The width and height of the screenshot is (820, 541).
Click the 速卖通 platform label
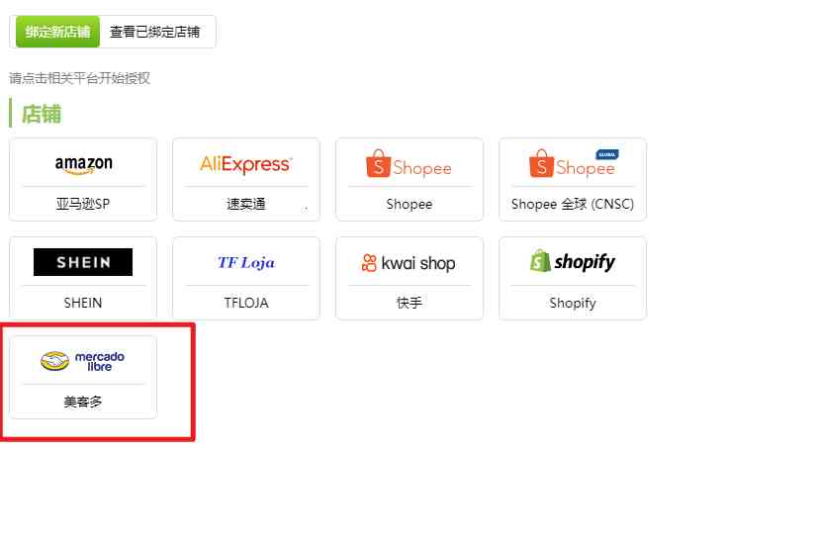[246, 205]
